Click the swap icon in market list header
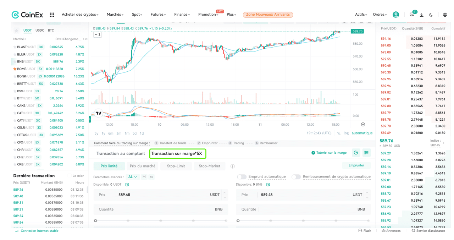The image size is (454, 240). coord(85,39)
